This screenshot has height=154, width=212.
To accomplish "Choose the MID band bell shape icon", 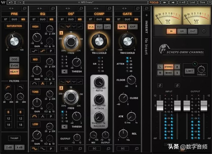I will tap(43, 84).
